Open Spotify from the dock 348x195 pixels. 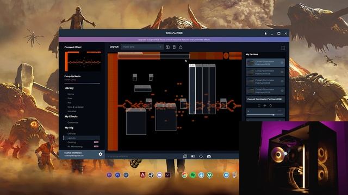coord(193,175)
